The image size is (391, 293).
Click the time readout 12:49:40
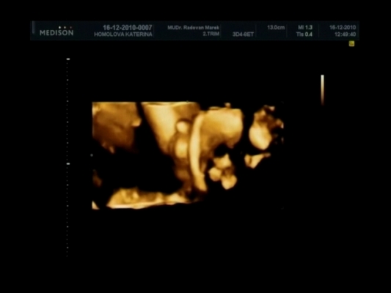[345, 34]
